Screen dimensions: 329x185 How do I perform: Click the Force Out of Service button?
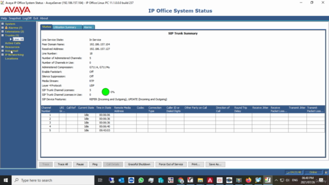[171, 164]
